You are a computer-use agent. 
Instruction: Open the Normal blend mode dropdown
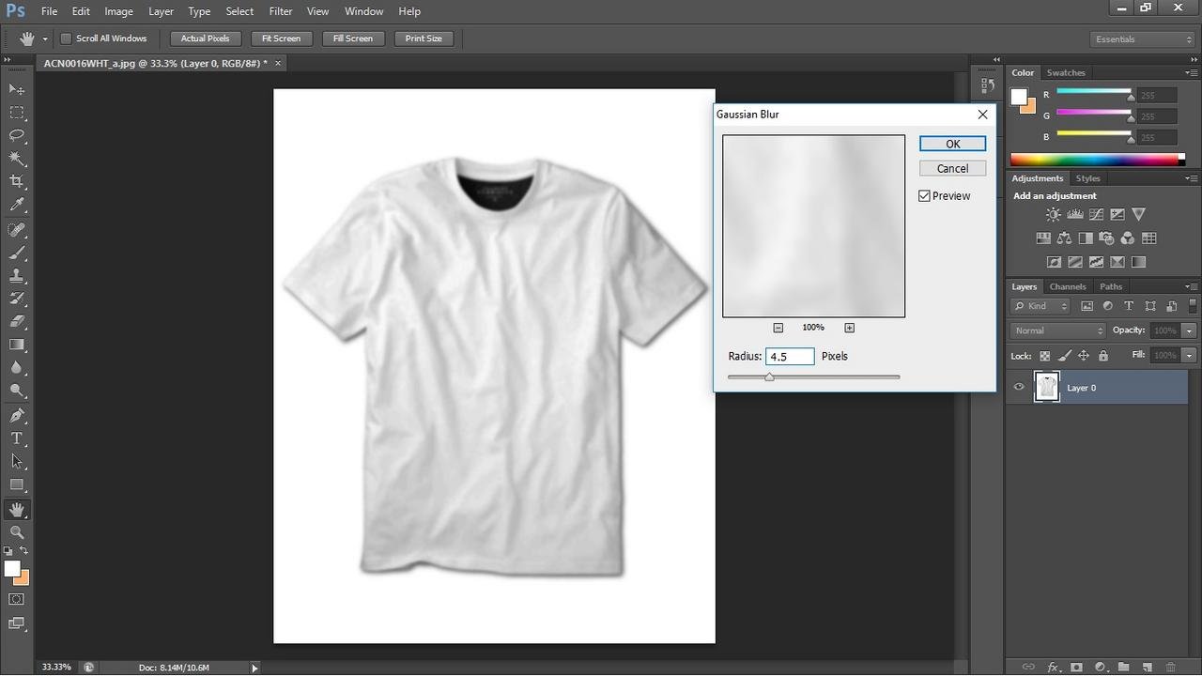1058,330
